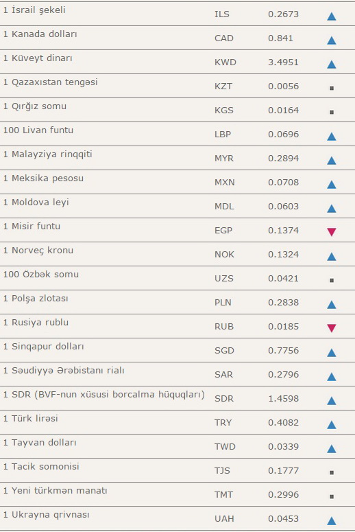Click the red down arrow for RUB
Image resolution: width=355 pixels, height=532 pixels.
click(x=331, y=328)
